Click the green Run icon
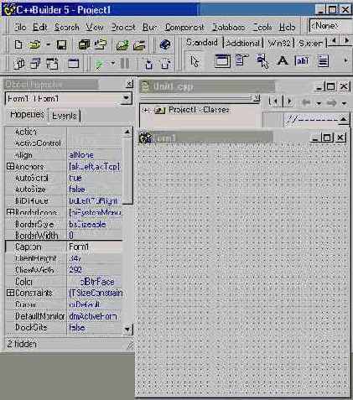353x400 pixels. [x=99, y=65]
